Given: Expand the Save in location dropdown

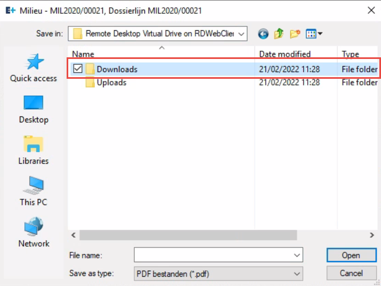Looking at the screenshot, I should tap(241, 34).
